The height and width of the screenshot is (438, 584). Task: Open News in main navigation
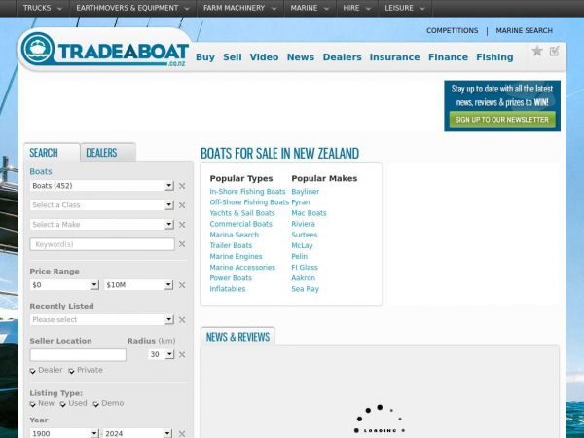[301, 57]
